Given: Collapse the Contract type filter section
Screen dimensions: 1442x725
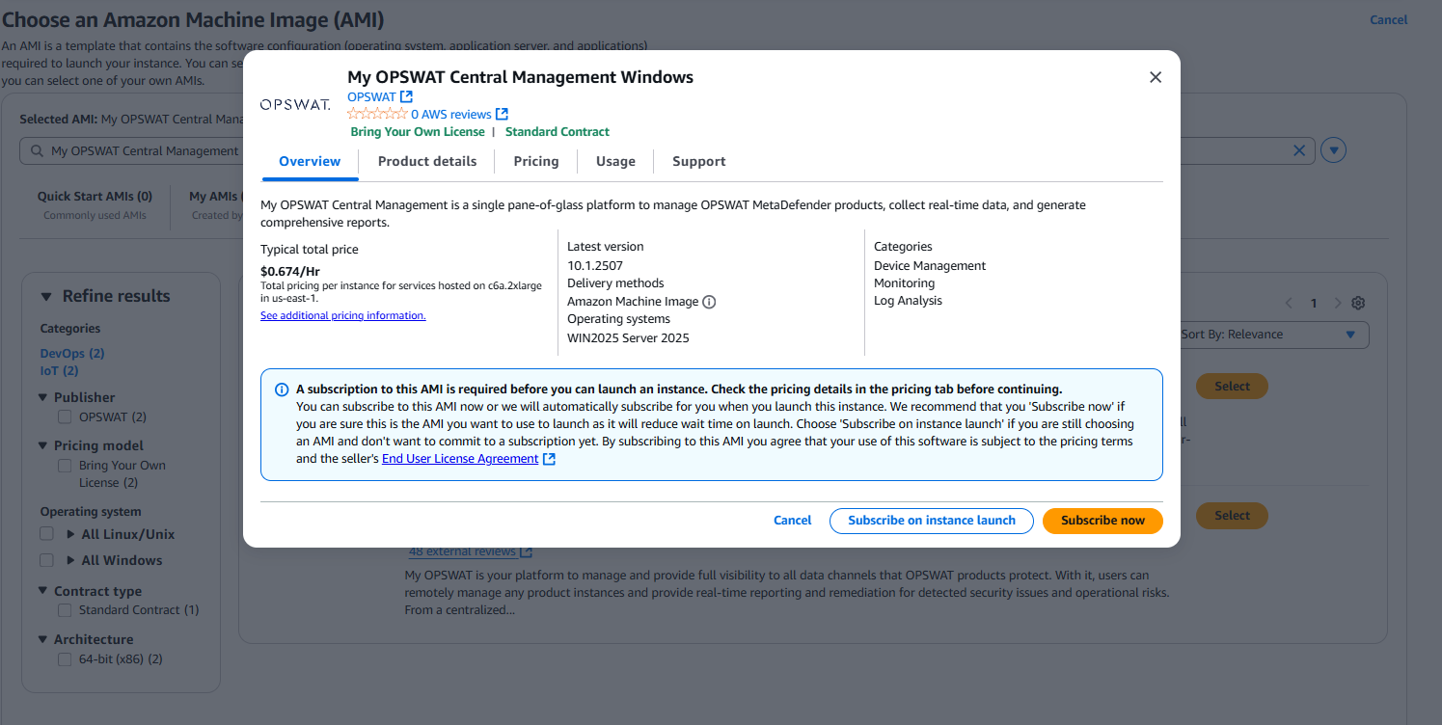Looking at the screenshot, I should (44, 591).
